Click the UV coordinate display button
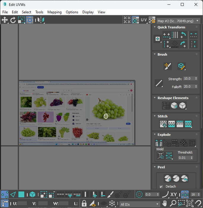Image resolution: width=203 pixels, height=208 pixels. (144, 20)
